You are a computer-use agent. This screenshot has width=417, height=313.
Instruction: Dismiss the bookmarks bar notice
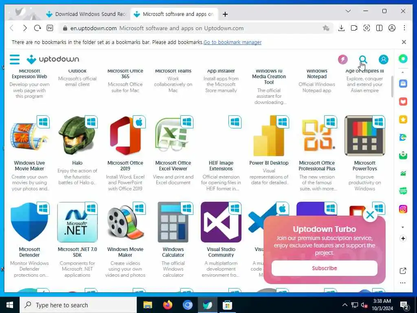coord(404,42)
